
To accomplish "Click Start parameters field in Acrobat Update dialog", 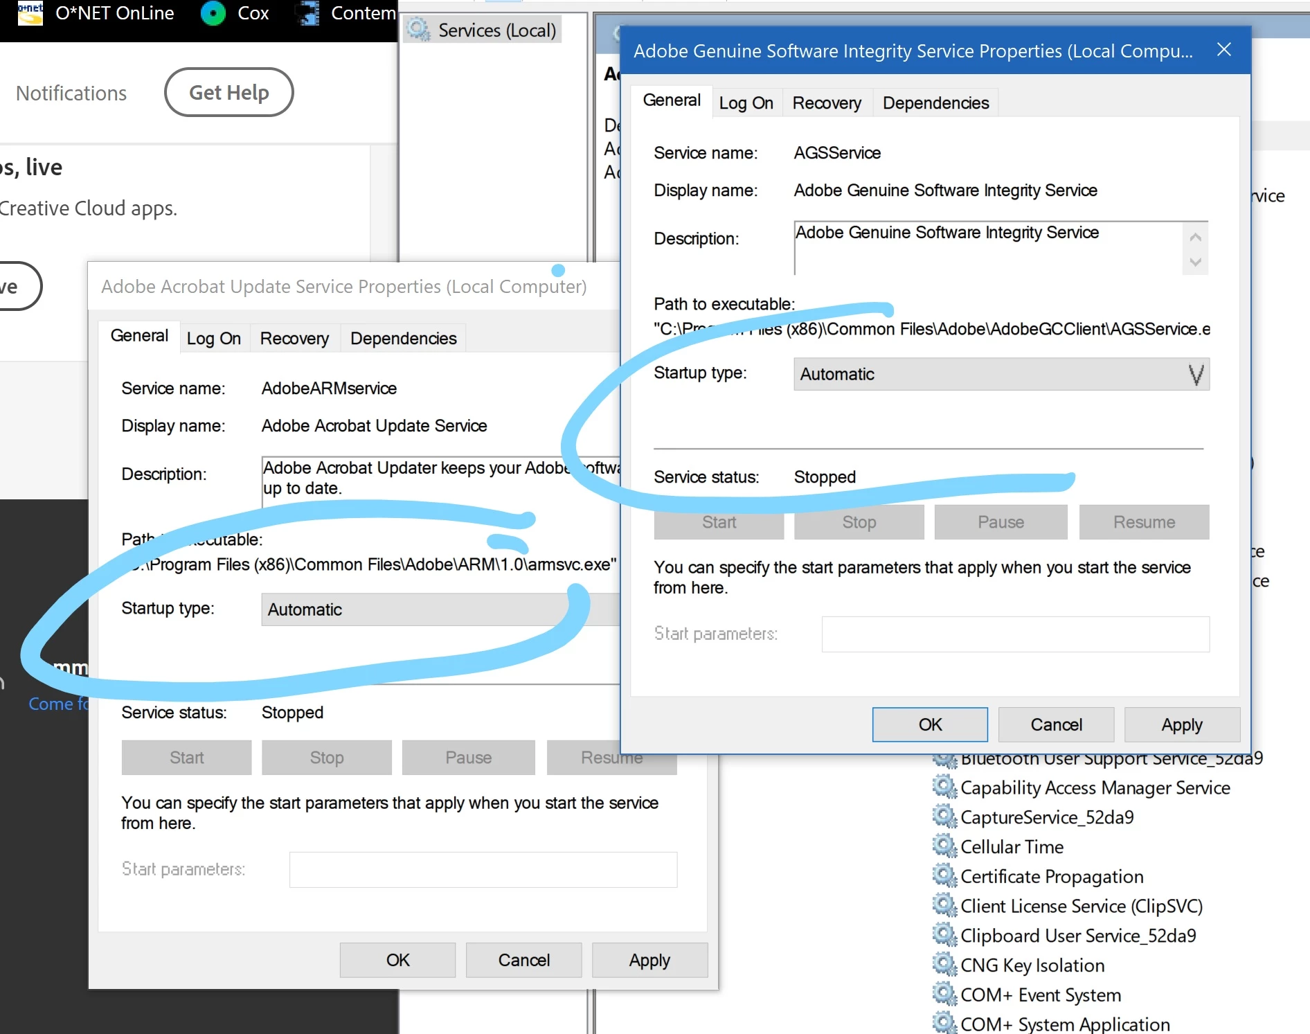I will pyautogui.click(x=483, y=870).
